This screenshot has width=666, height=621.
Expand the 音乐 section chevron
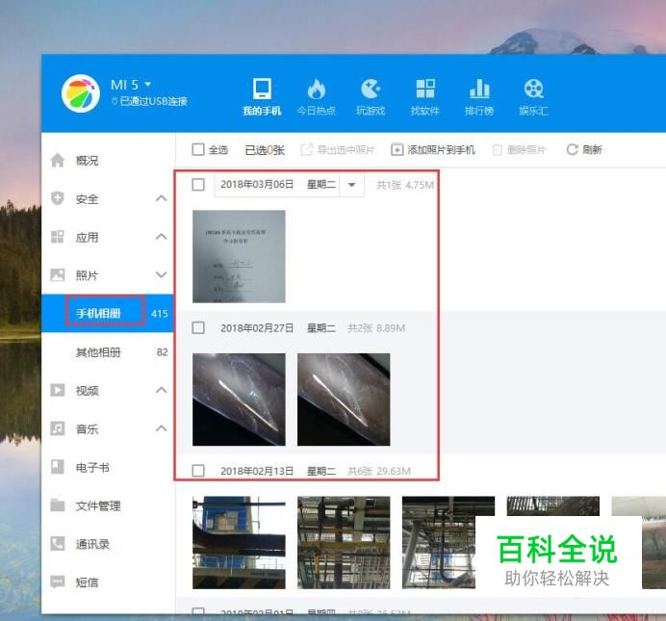click(161, 428)
